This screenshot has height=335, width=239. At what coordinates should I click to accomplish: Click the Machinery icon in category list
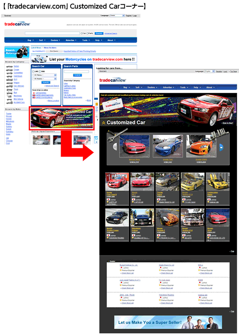(10, 96)
